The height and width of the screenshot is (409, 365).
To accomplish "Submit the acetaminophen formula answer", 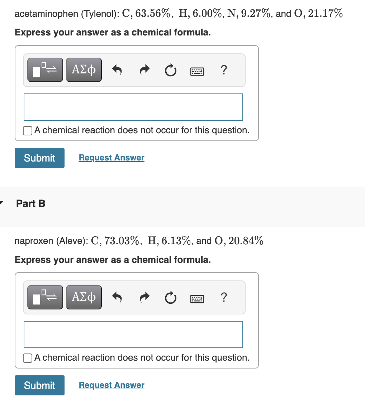I will coord(39,158).
